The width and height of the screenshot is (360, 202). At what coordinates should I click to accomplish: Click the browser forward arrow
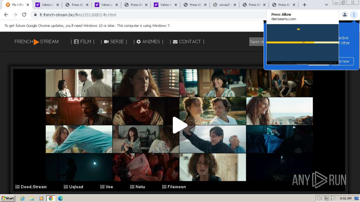pyautogui.click(x=15, y=15)
